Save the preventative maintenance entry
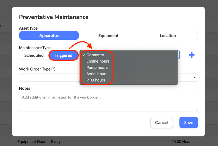The width and height of the screenshot is (218, 146). pos(189,122)
